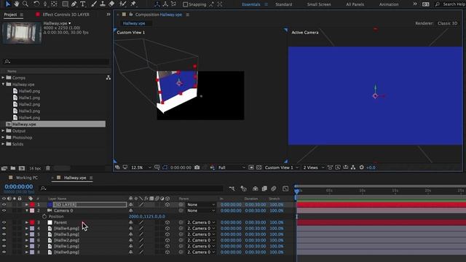Click the Frame Blending enable icon in timeline
Viewport: 466px width, 262px height.
264,188
